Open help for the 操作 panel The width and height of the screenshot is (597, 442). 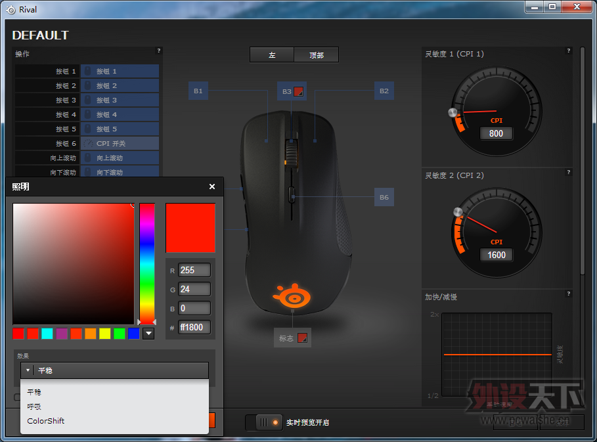(159, 51)
